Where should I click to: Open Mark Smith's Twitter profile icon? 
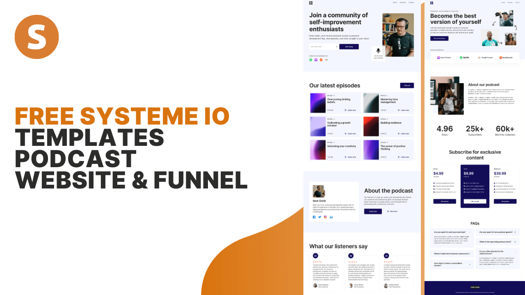(320, 217)
